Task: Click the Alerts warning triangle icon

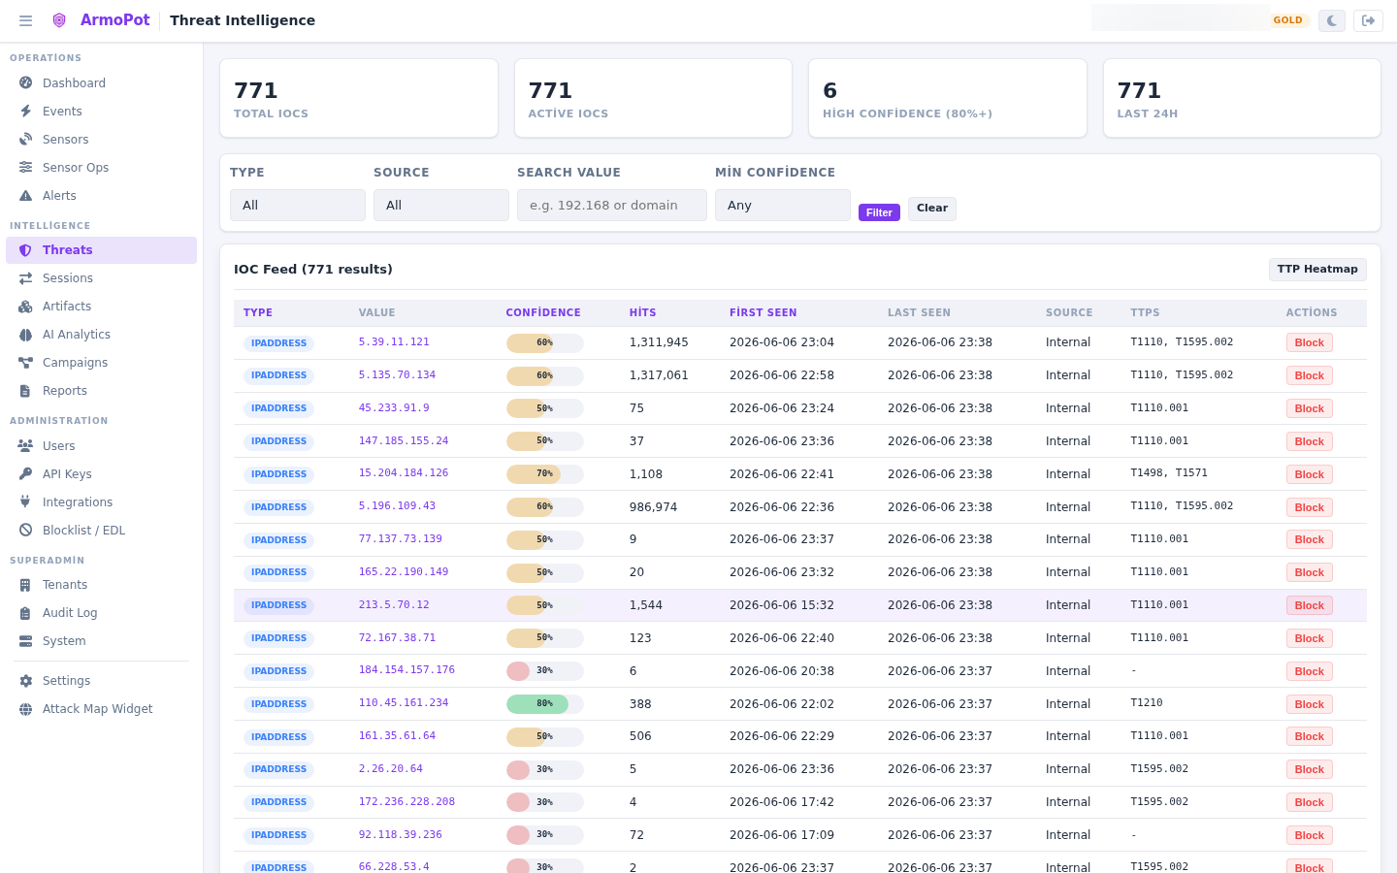Action: point(26,196)
